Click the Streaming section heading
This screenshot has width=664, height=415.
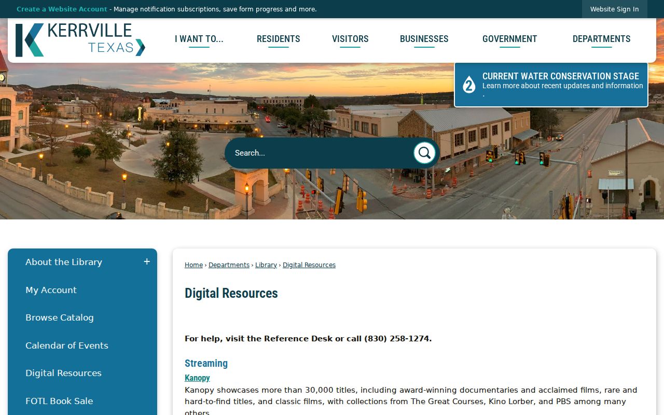click(206, 363)
